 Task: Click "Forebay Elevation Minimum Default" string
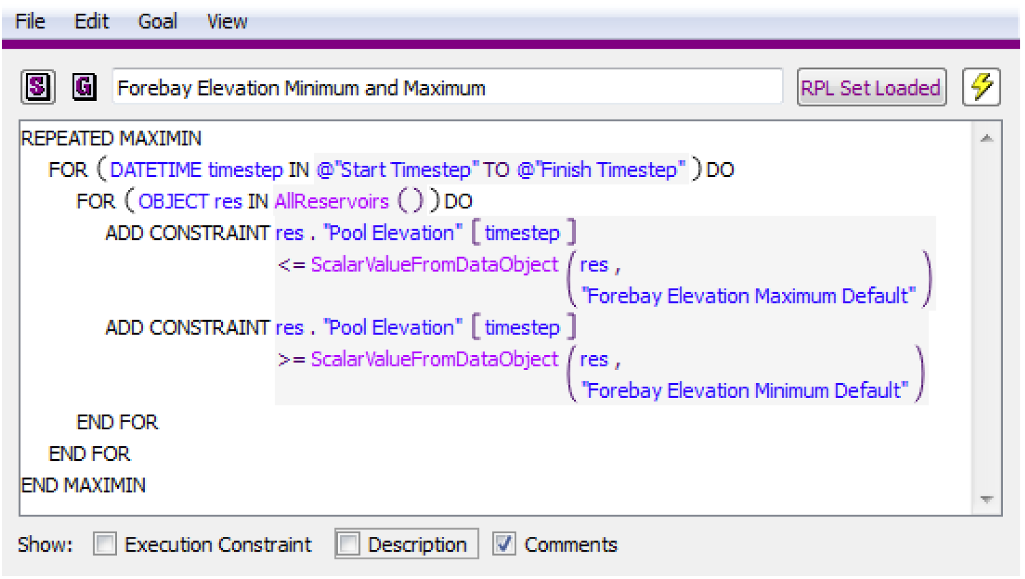[745, 390]
